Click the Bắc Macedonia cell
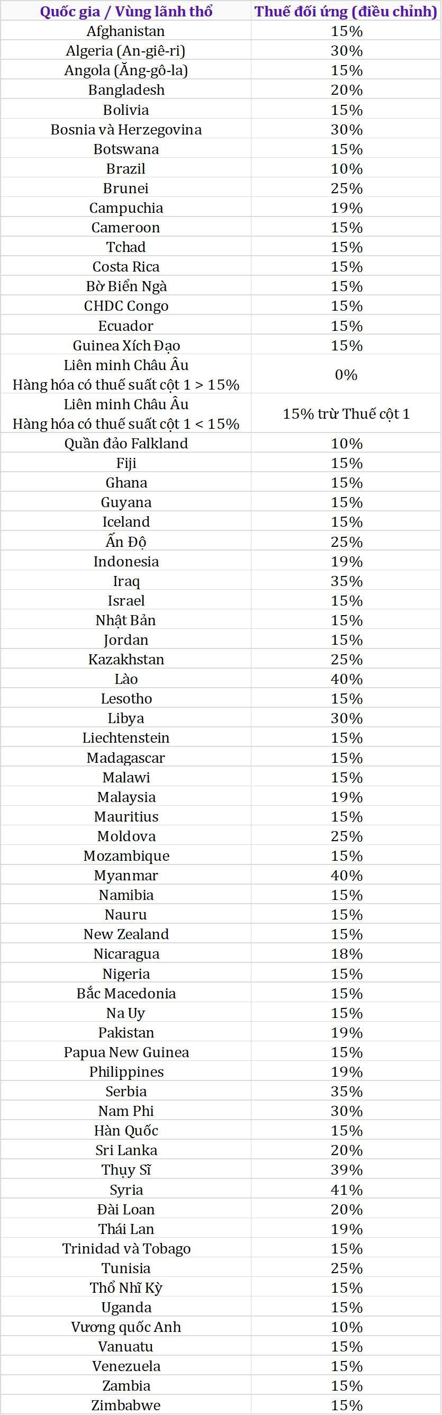This screenshot has height=1415, width=442. tap(126, 993)
